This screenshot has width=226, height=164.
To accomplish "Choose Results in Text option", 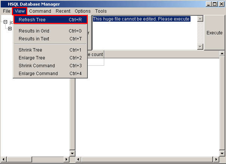I will 50,39.
